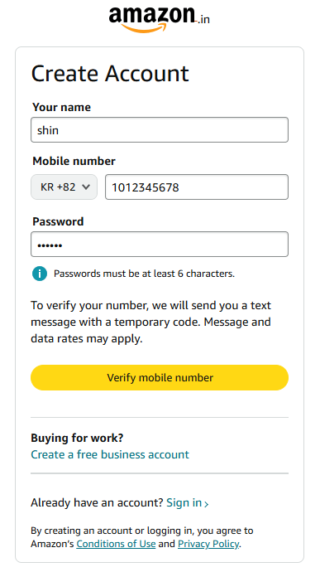
Task: Select the Password input field
Action: coord(160,244)
